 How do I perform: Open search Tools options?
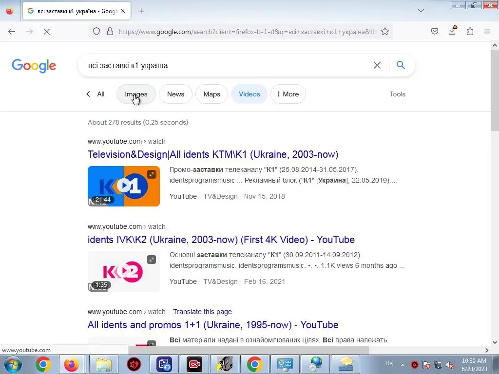click(397, 94)
